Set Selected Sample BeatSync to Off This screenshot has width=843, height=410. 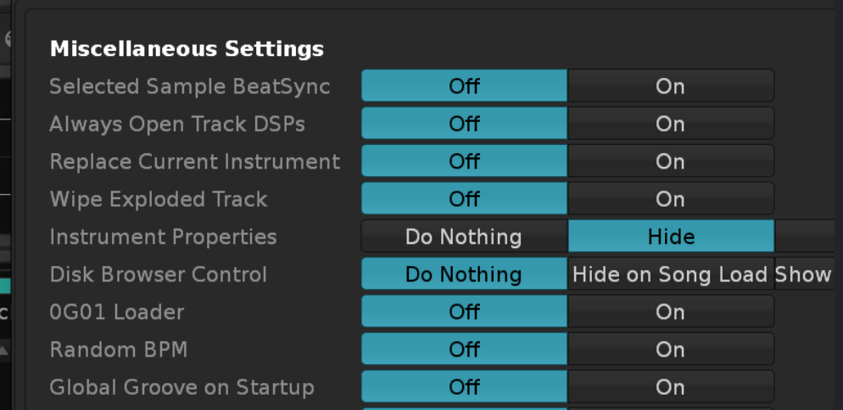pos(464,86)
